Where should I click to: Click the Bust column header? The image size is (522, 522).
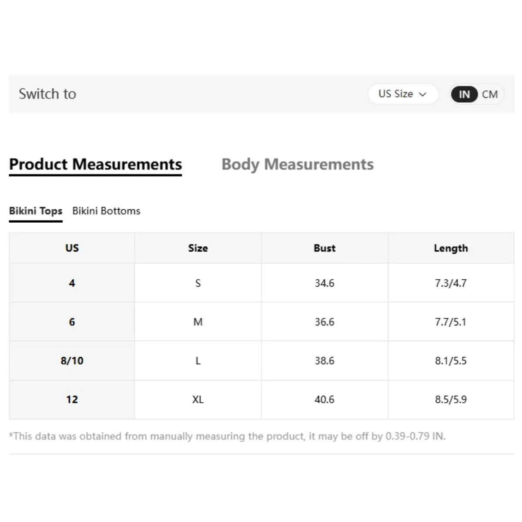[325, 248]
